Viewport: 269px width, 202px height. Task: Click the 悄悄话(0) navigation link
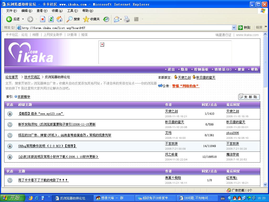pyautogui.click(x=223, y=69)
